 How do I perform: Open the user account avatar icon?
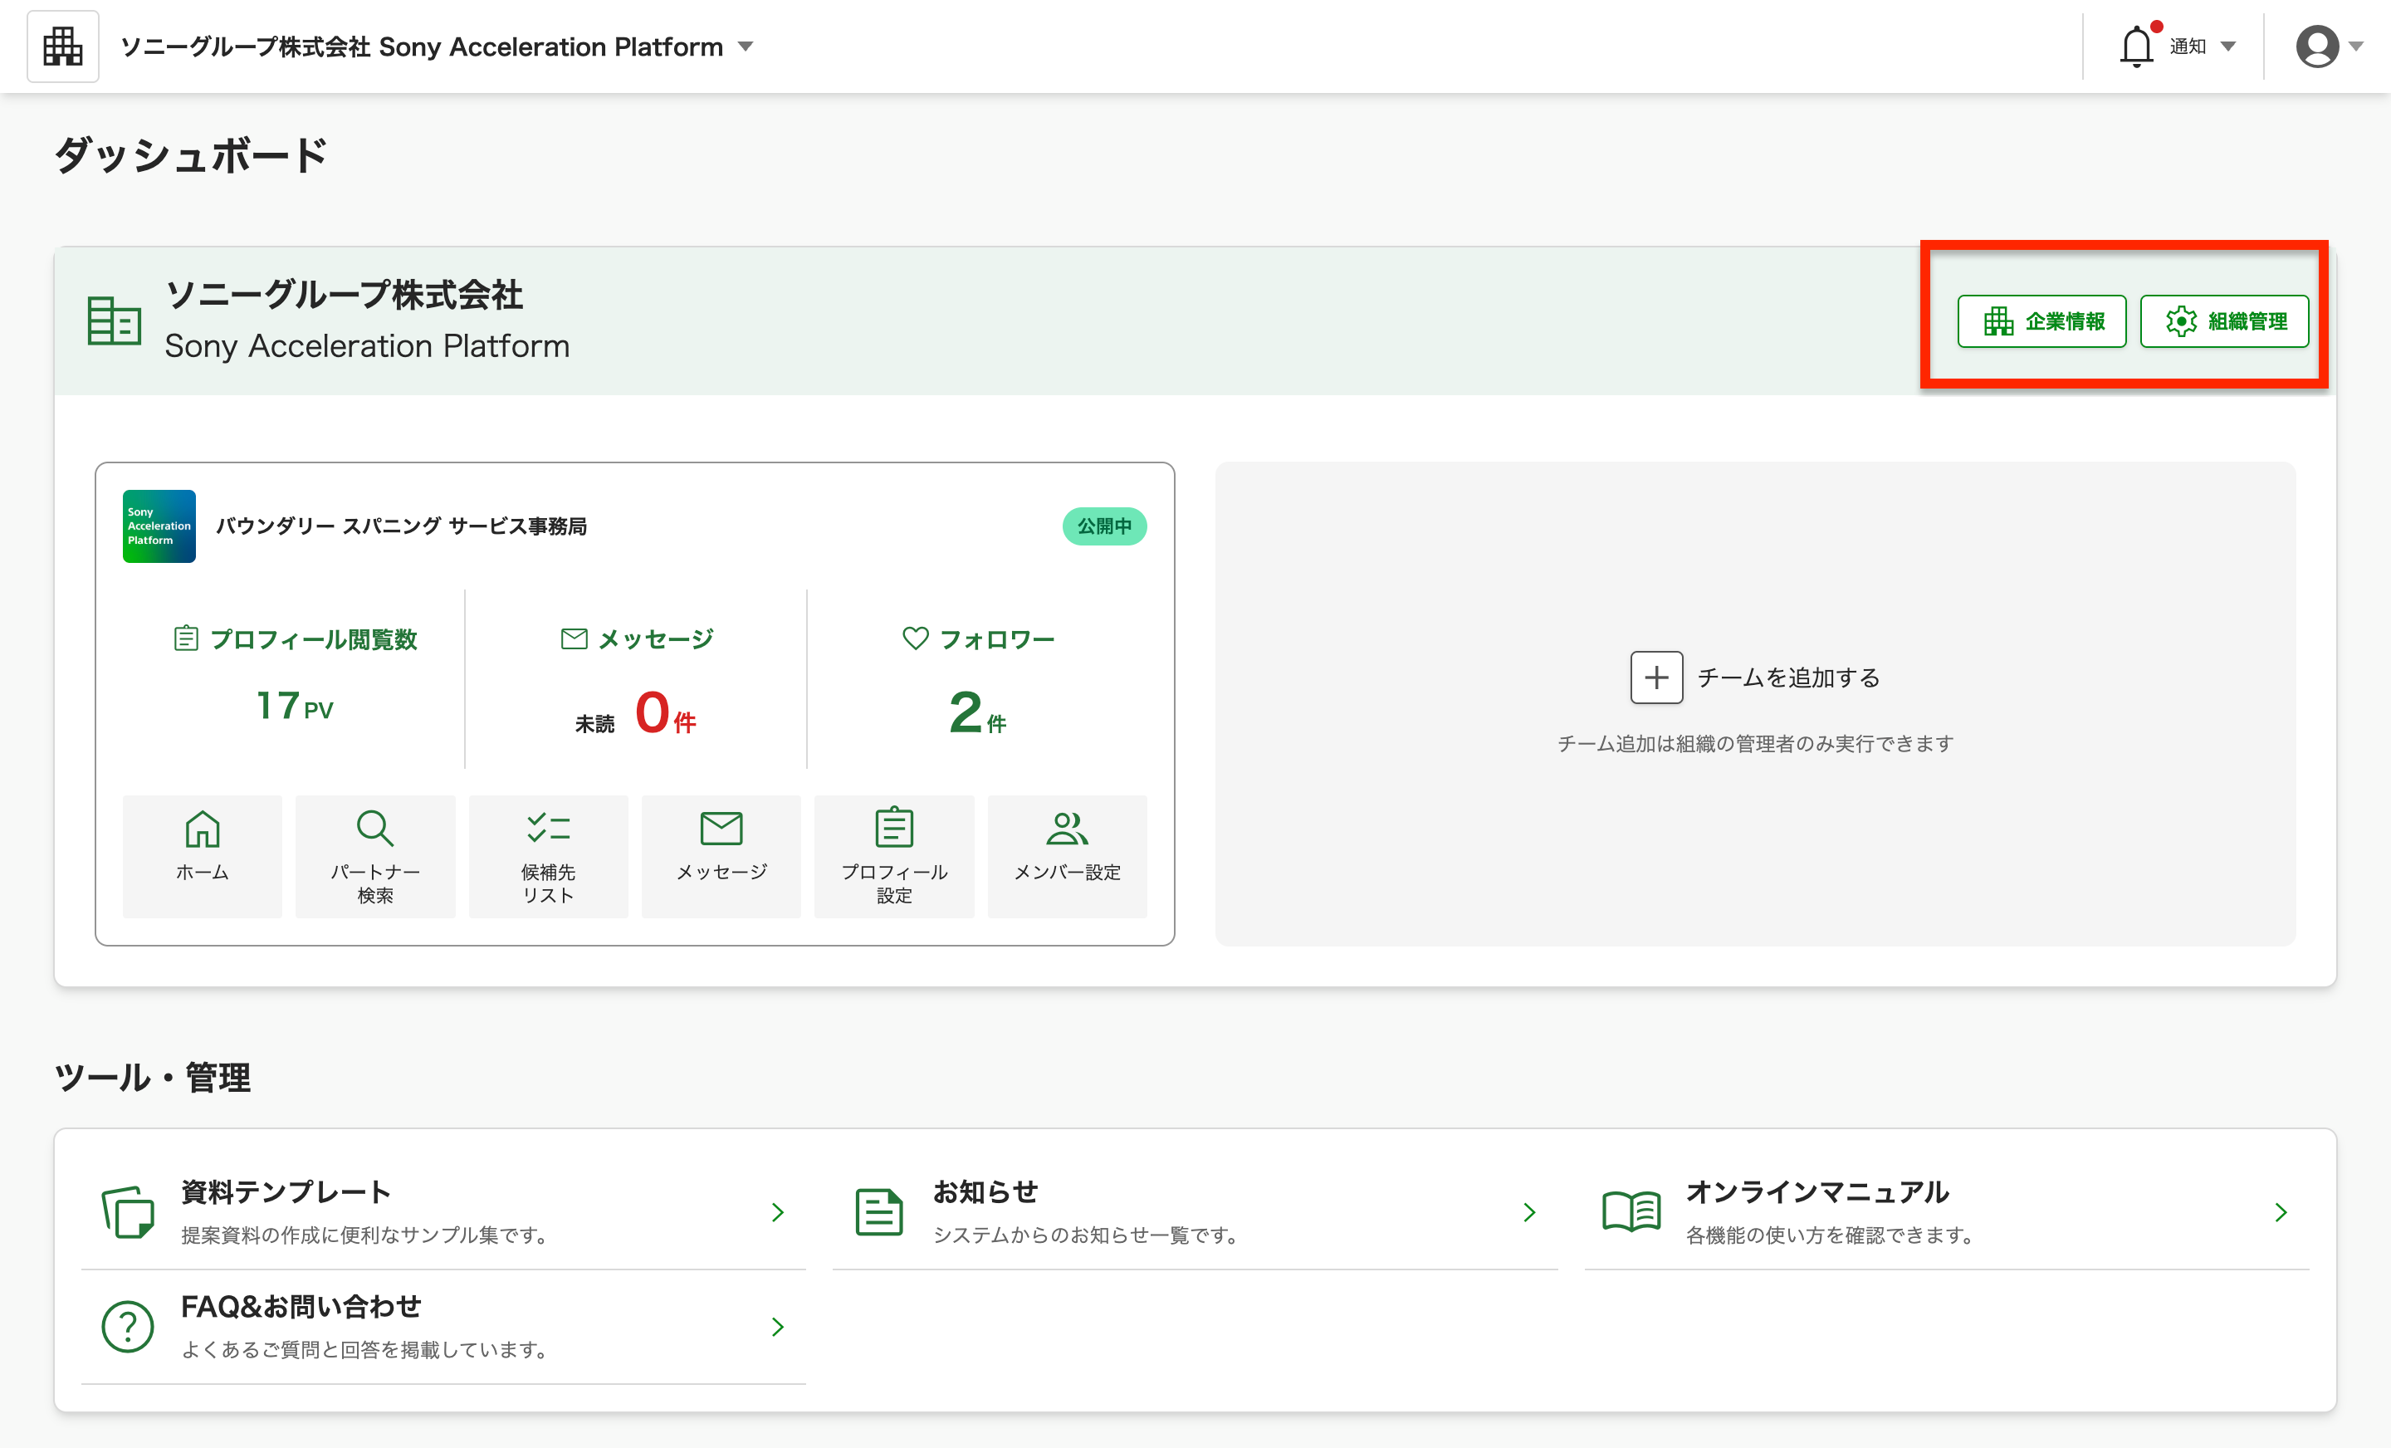[2320, 45]
